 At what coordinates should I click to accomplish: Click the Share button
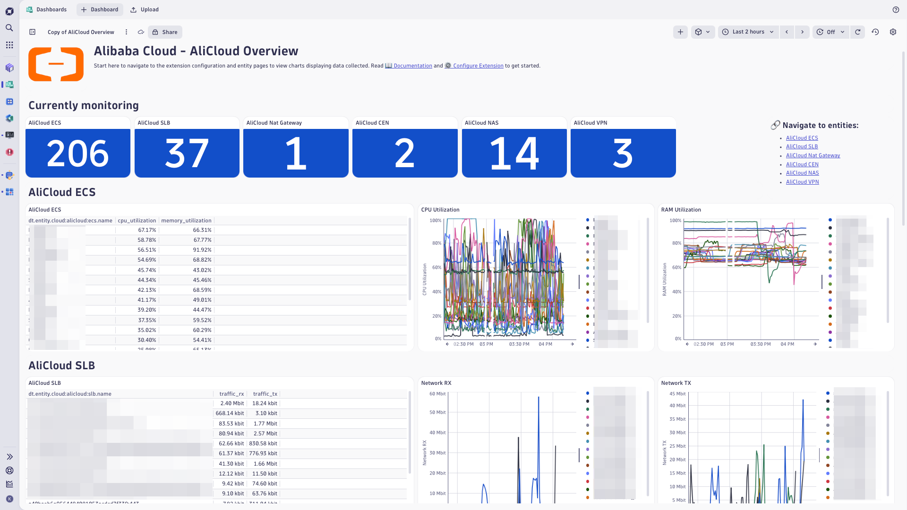point(164,32)
